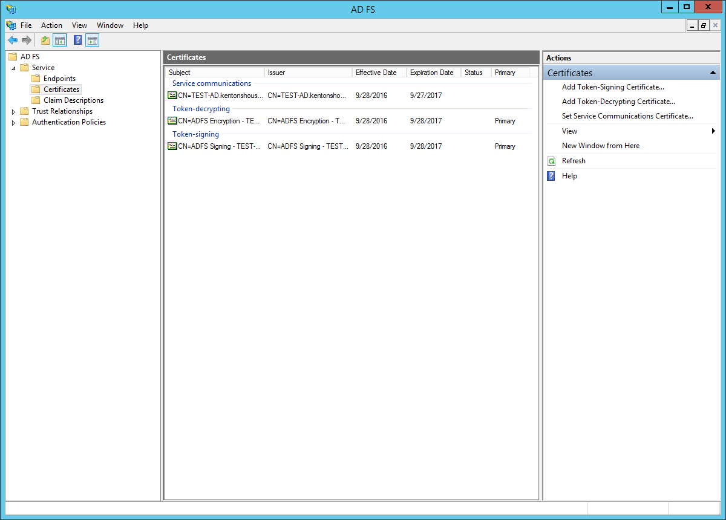Select Certificates in the console tree

[x=61, y=89]
